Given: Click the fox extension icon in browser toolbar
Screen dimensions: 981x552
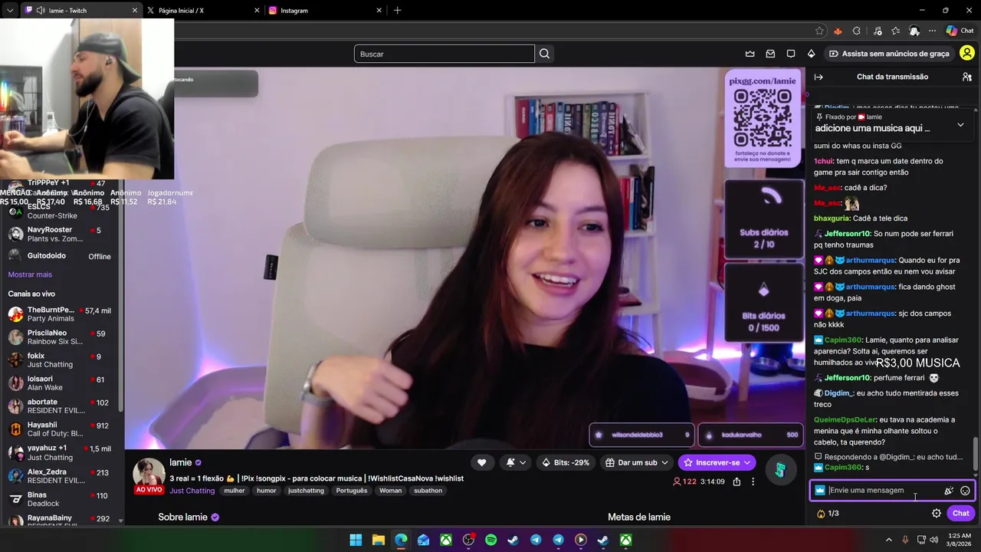Looking at the screenshot, I should coord(837,31).
